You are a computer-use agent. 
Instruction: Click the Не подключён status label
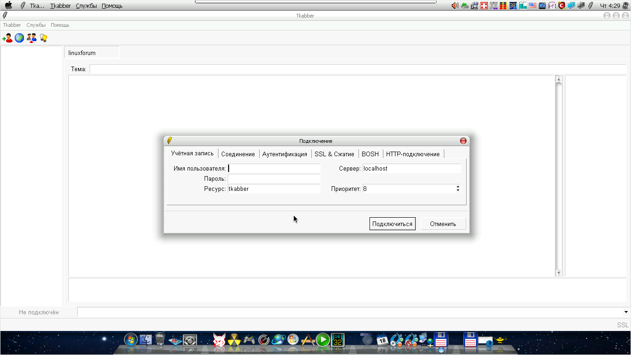pos(39,312)
